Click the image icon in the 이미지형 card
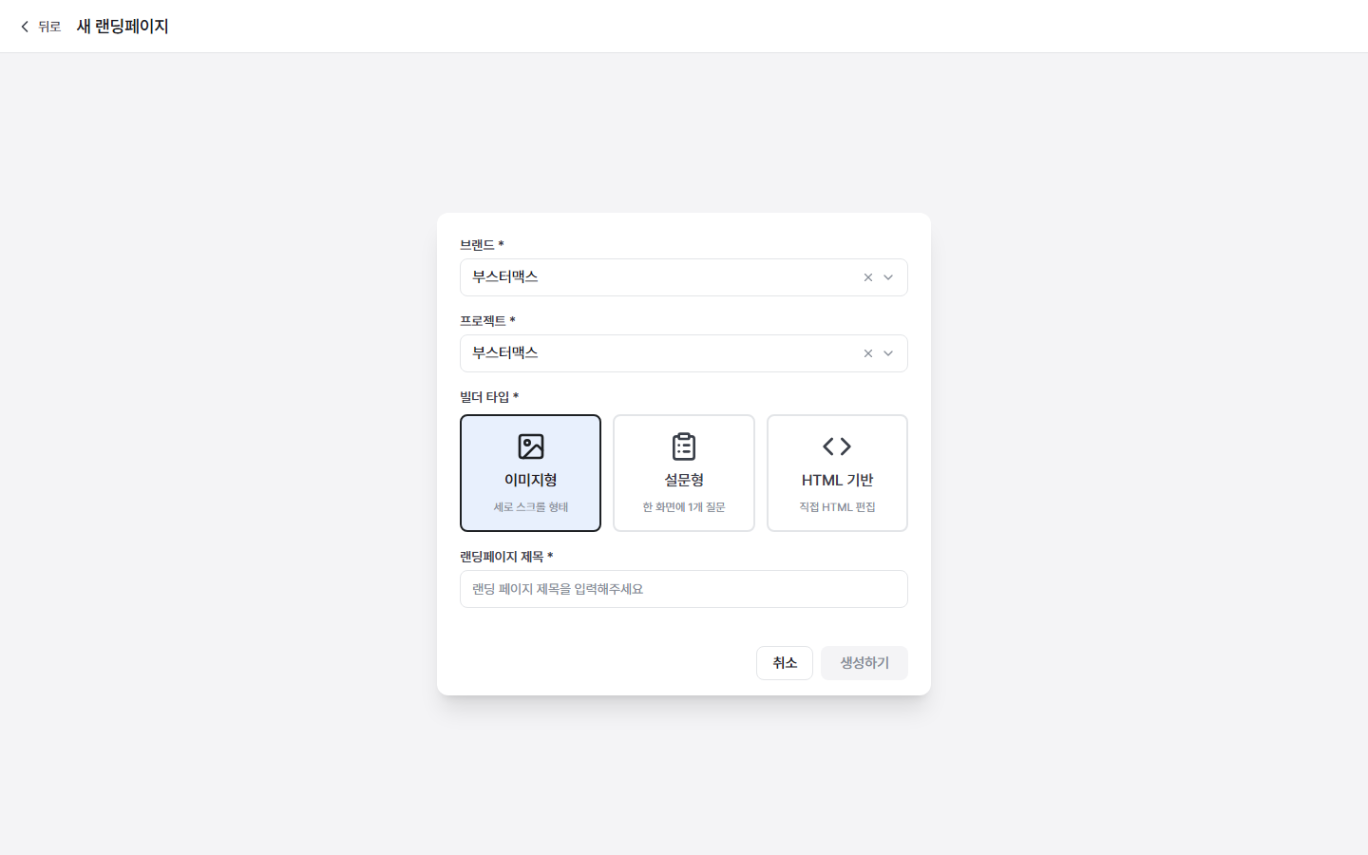The width and height of the screenshot is (1368, 855). pyautogui.click(x=531, y=446)
